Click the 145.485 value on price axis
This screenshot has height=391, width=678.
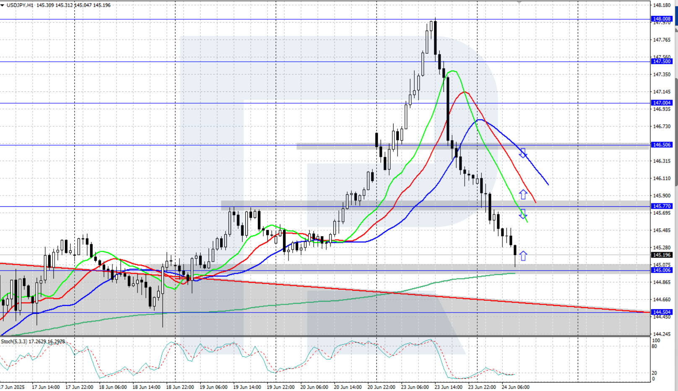point(662,230)
